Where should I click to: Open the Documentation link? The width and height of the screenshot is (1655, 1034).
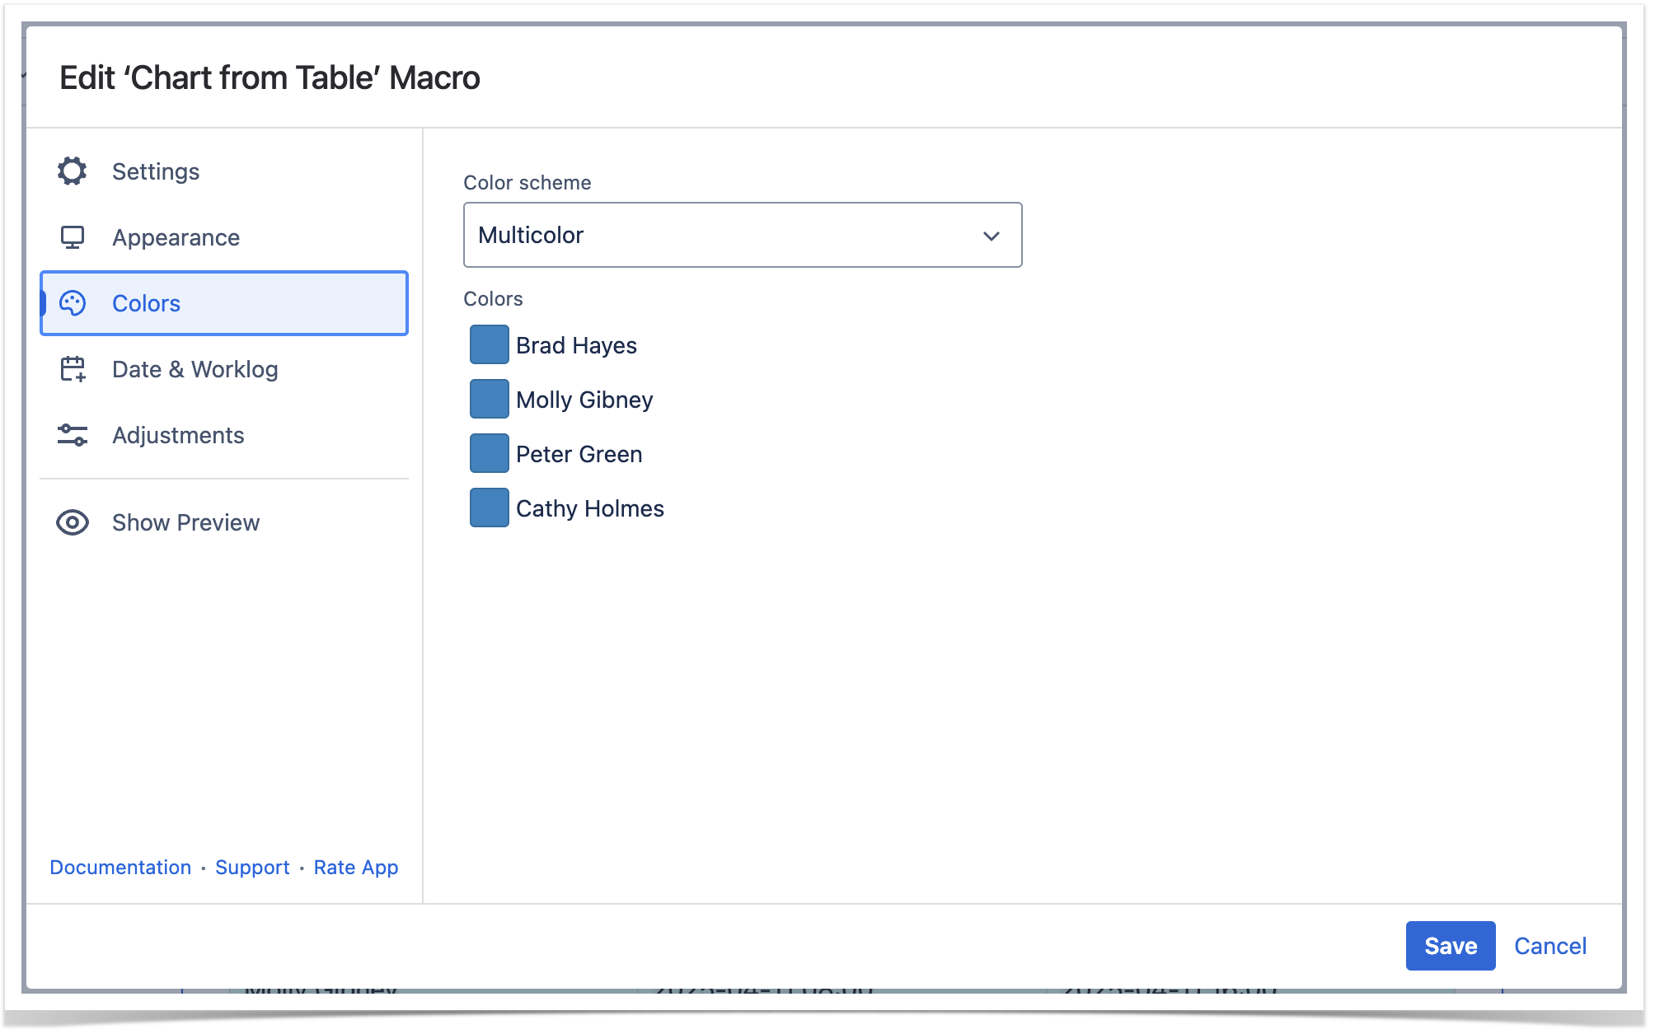tap(120, 868)
